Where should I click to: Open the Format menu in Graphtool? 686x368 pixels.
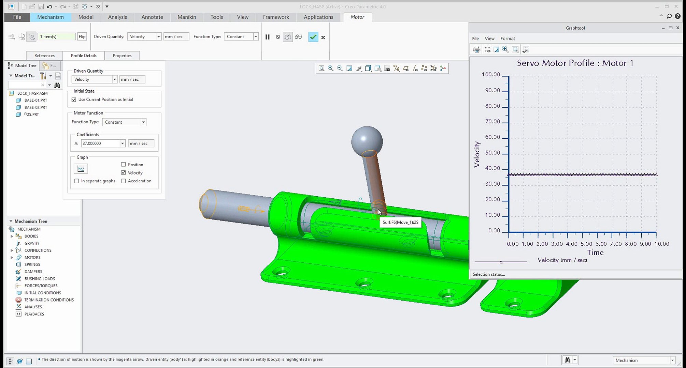508,39
